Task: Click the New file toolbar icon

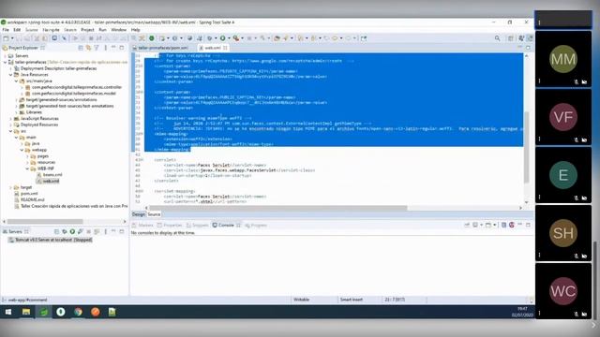Action: click(x=6, y=38)
